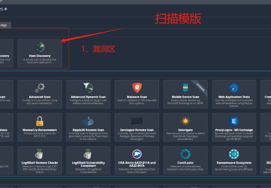Open the Ripple20 Remote Scan ripple icon
Screen dimensions: 271x188
coord(88,120)
